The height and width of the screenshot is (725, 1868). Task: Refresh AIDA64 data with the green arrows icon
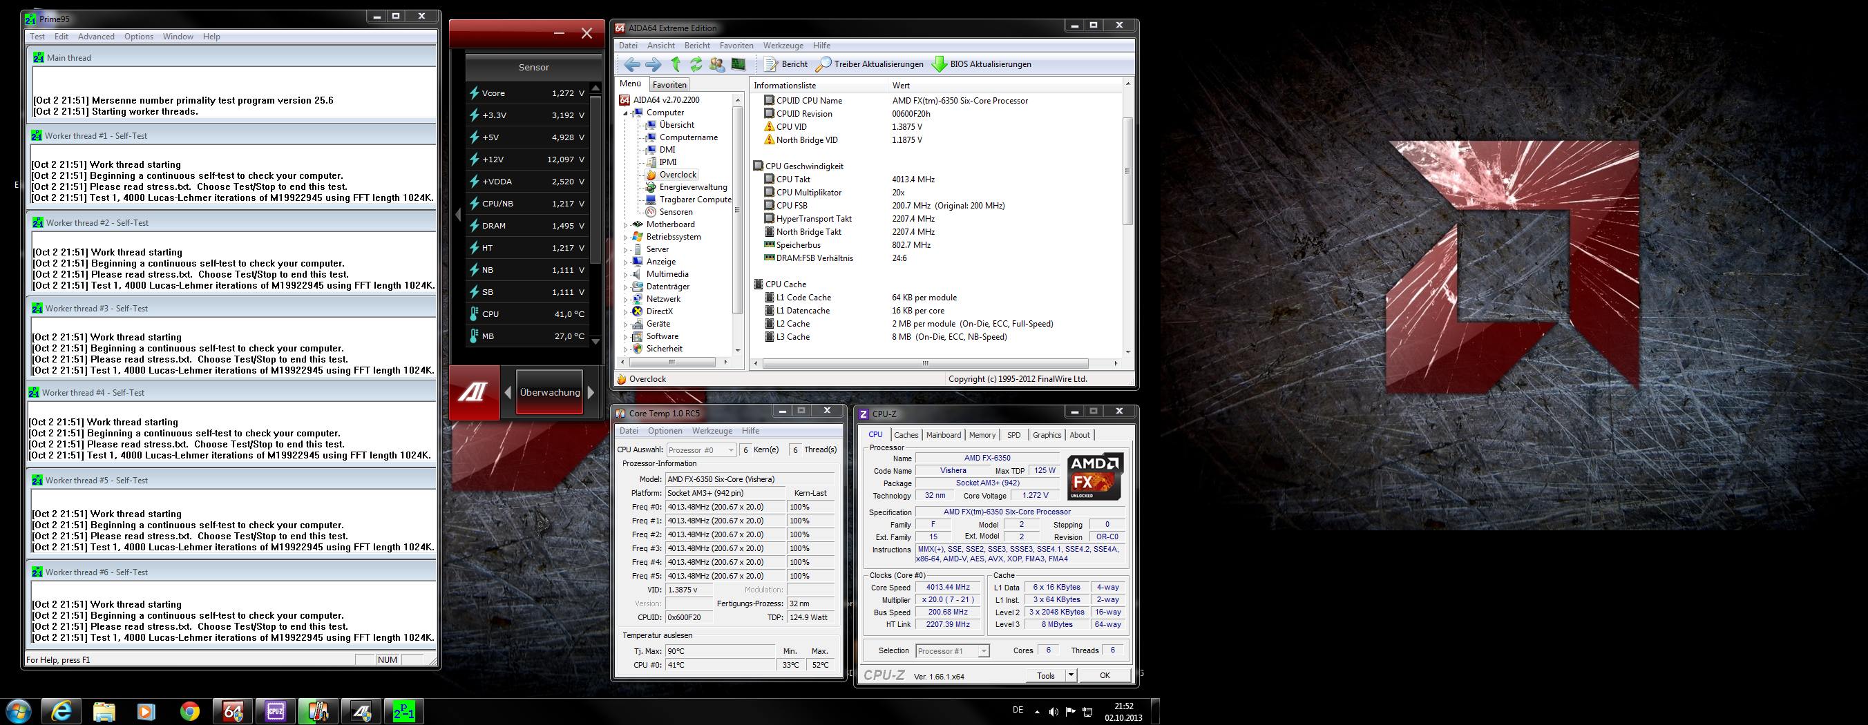pyautogui.click(x=696, y=64)
